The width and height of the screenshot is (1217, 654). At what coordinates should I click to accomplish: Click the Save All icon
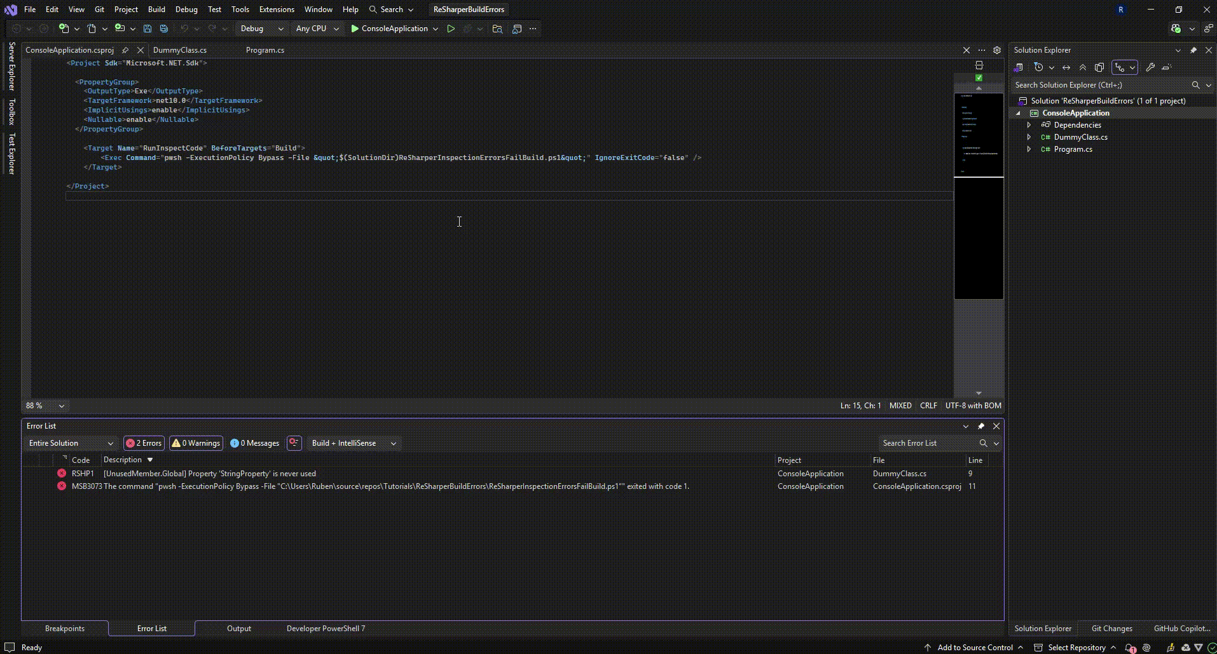tap(164, 29)
